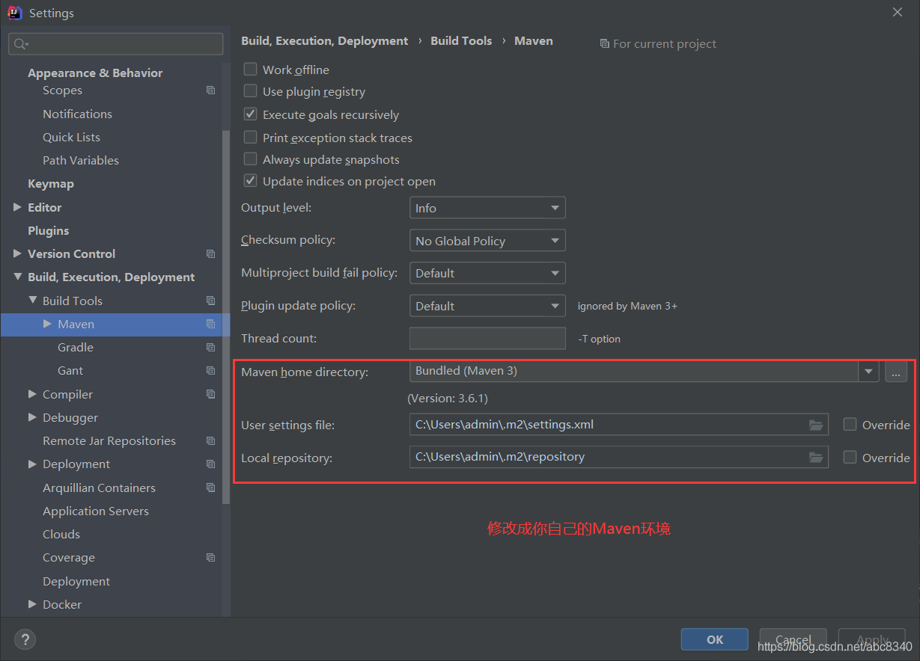Open Maven home directory dropdown arrow
This screenshot has height=661, width=920.
point(868,371)
